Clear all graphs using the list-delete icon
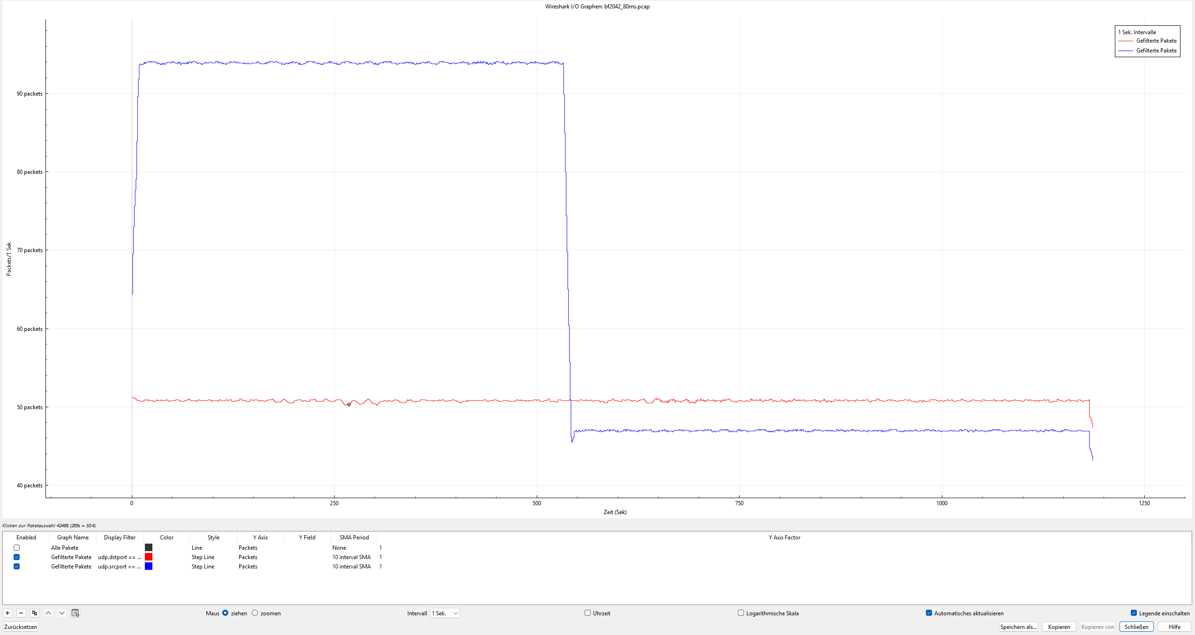The height and width of the screenshot is (635, 1195). (75, 613)
